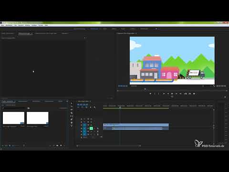Select the Type tool

tap(72, 126)
